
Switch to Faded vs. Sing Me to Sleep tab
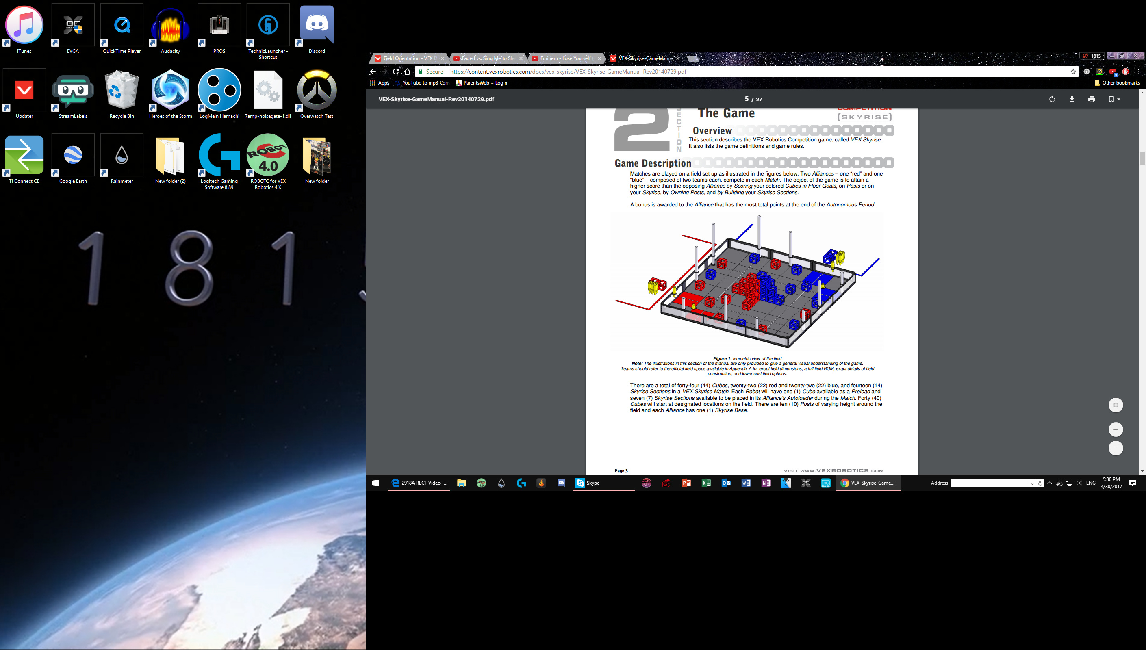(x=488, y=58)
